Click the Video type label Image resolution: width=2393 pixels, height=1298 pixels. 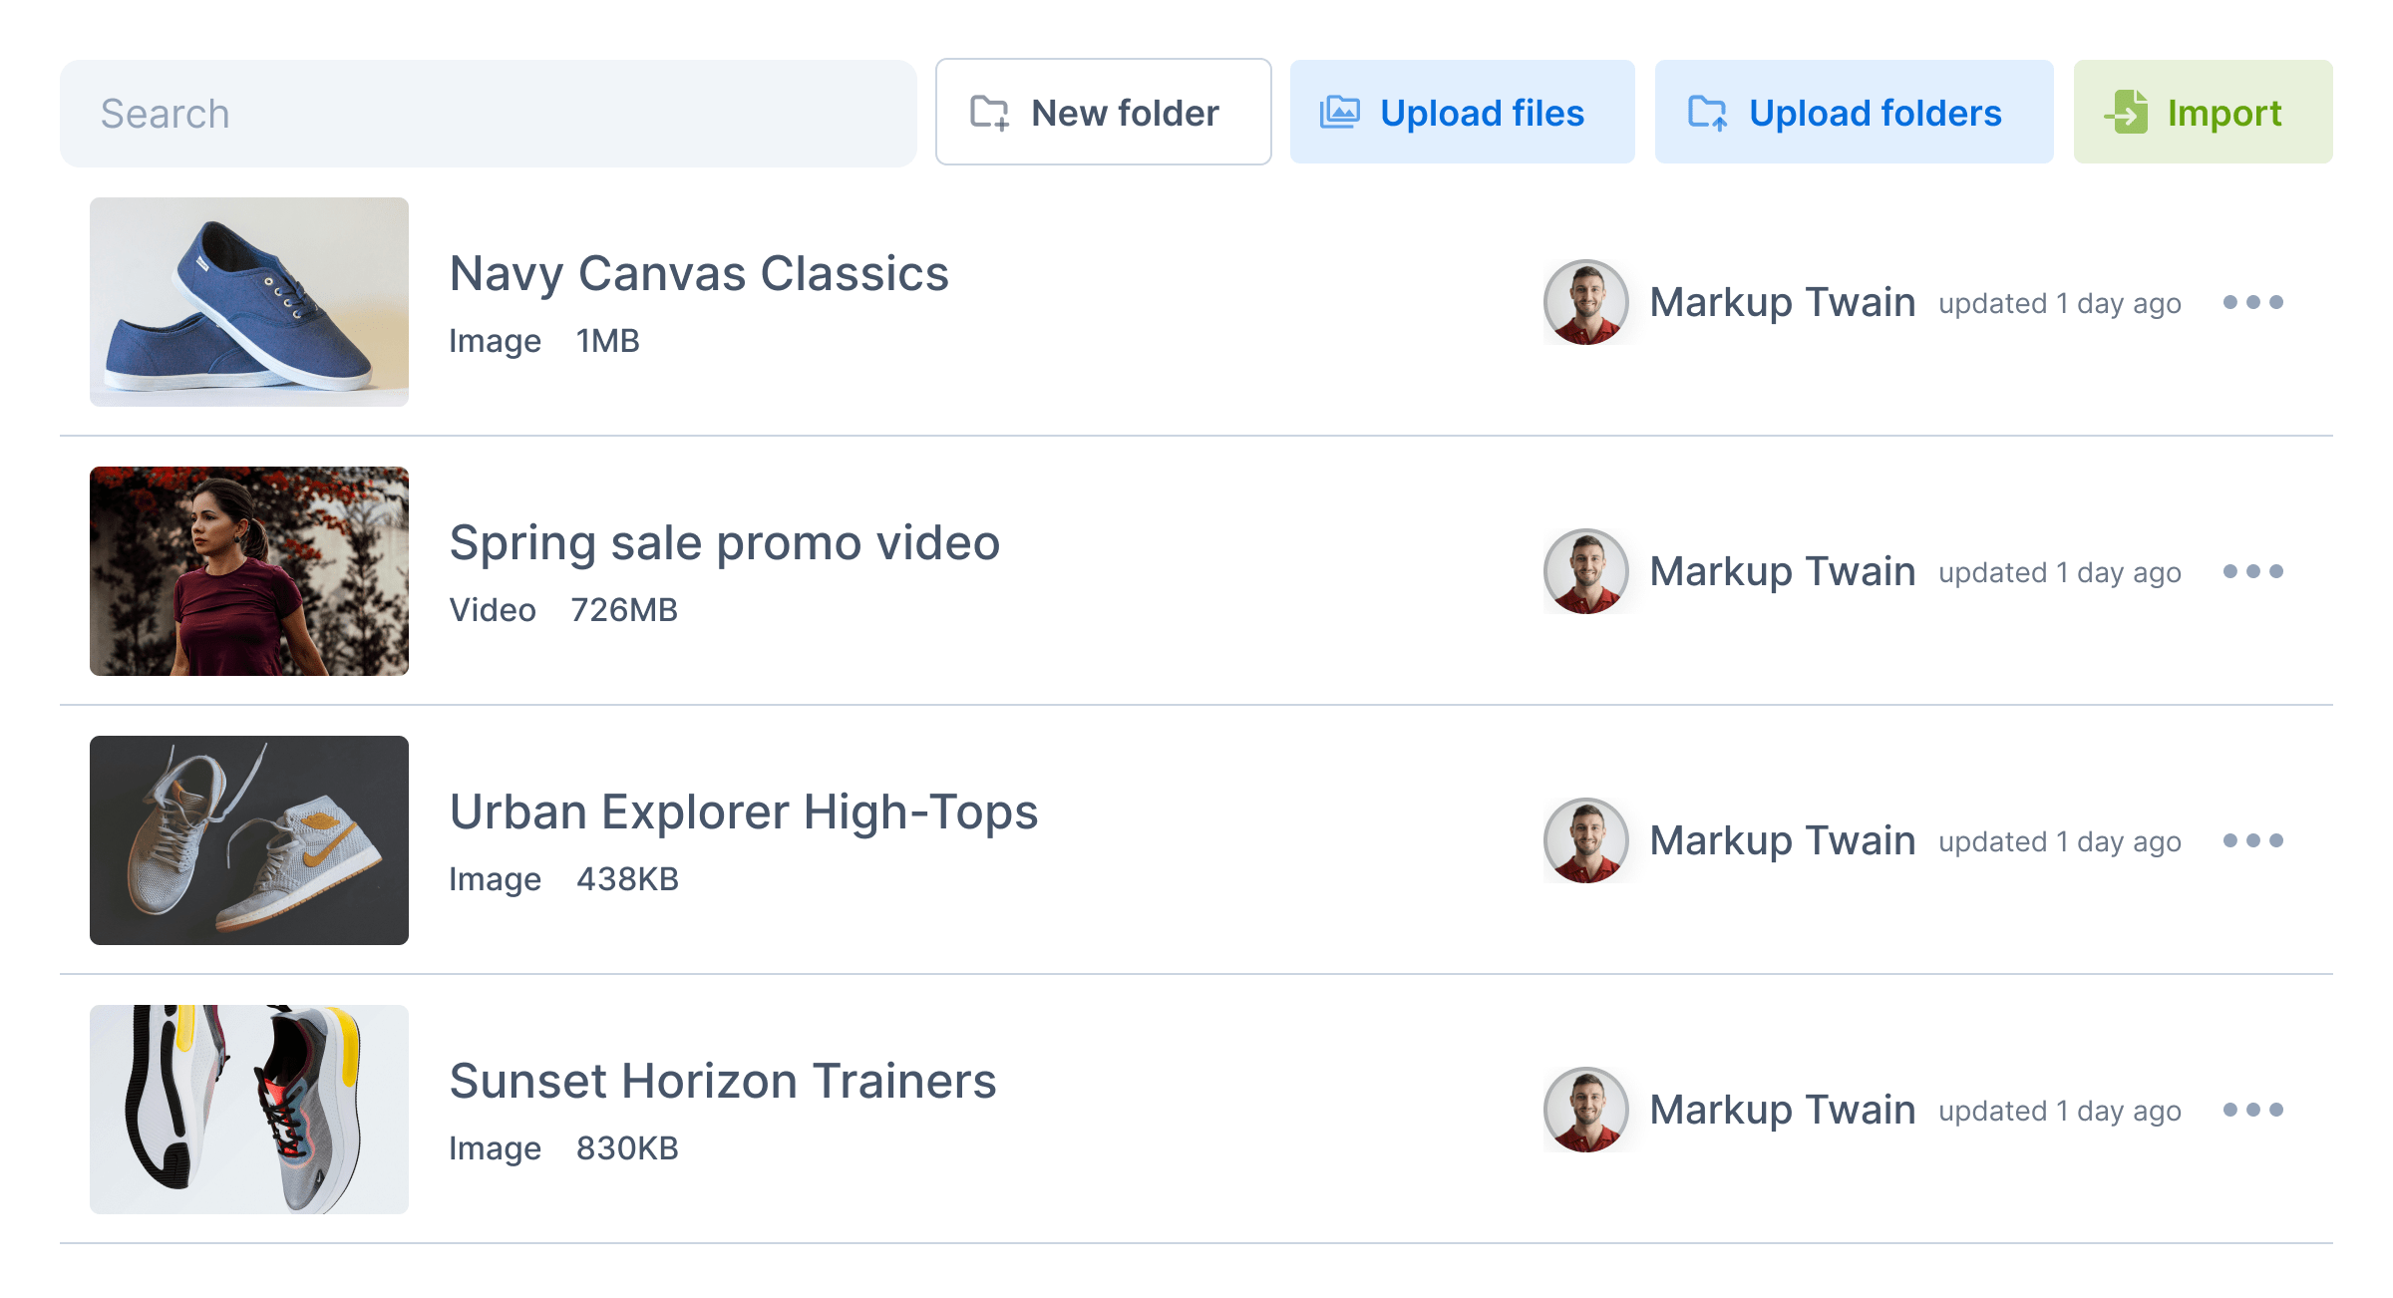tap(493, 610)
